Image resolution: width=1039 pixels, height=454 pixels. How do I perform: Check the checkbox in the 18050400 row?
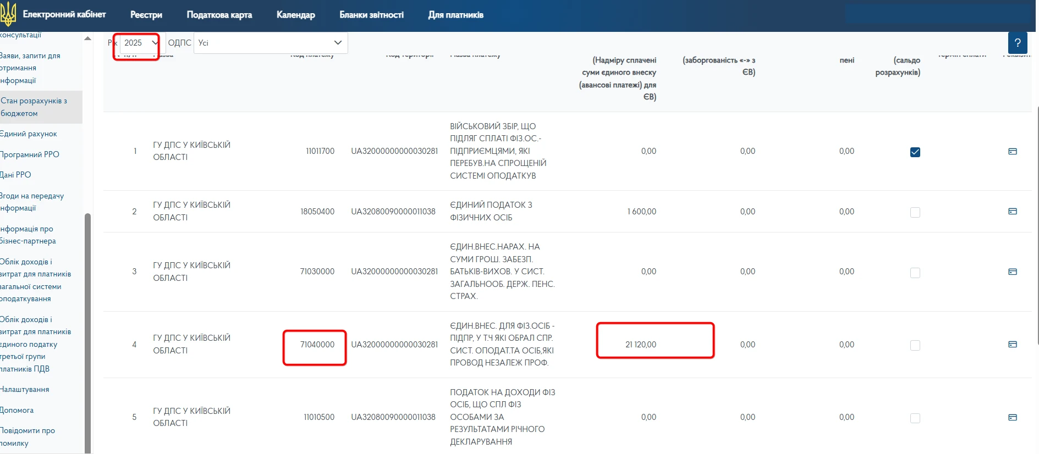pyautogui.click(x=915, y=212)
